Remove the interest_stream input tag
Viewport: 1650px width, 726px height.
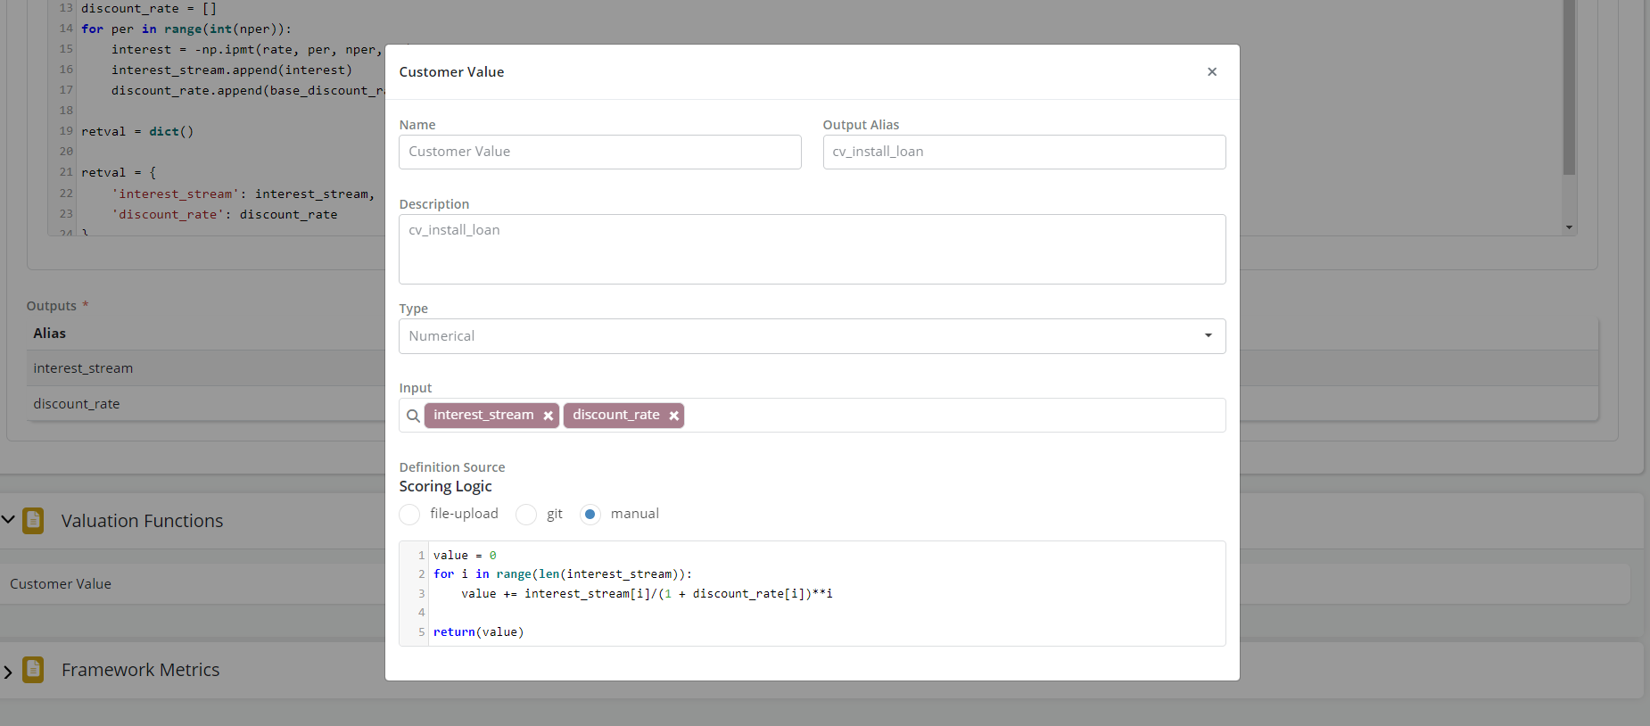tap(548, 416)
